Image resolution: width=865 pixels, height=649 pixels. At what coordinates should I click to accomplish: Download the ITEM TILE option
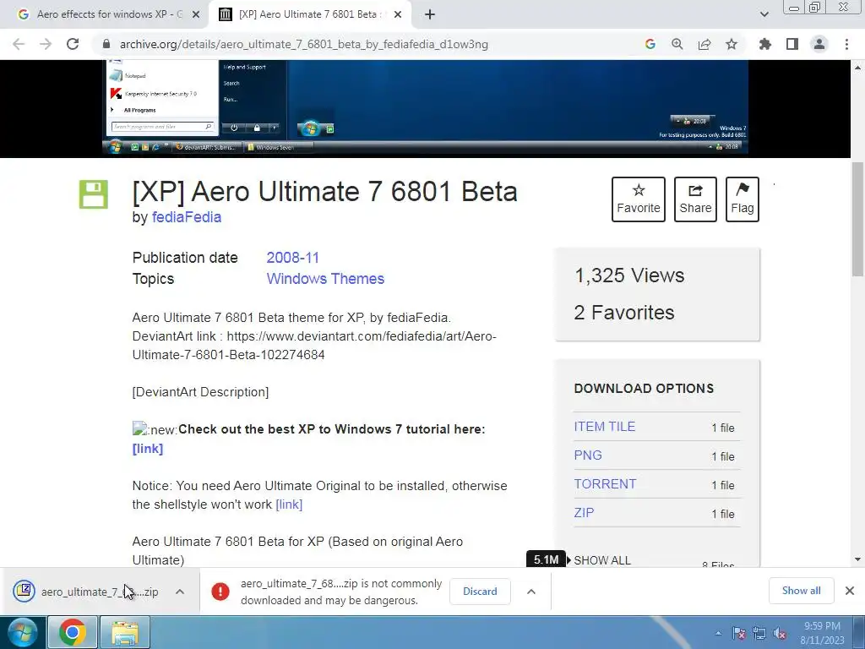[x=605, y=427]
